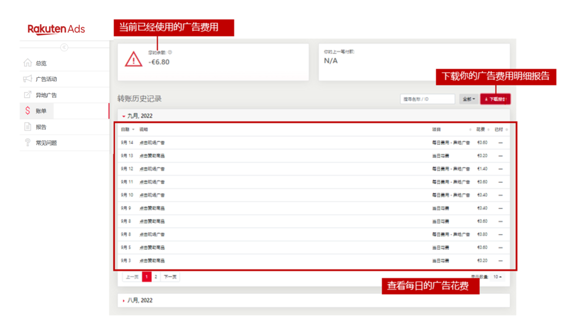Image resolution: width=568 pixels, height=320 pixels.
Task: Go to page 2 in pagination
Action: (x=156, y=277)
